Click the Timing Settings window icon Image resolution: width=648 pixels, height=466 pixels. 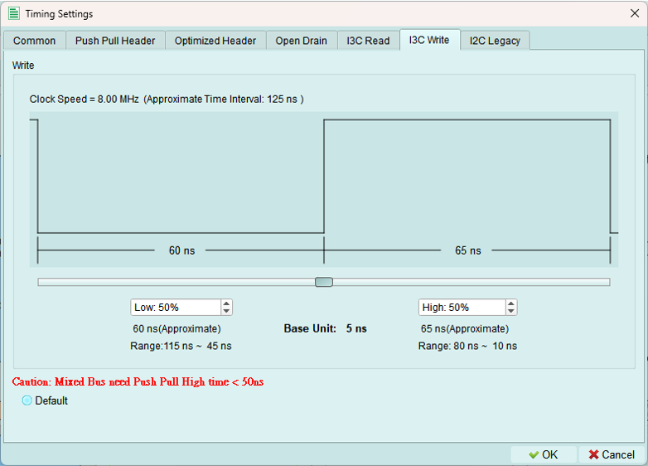(14, 13)
